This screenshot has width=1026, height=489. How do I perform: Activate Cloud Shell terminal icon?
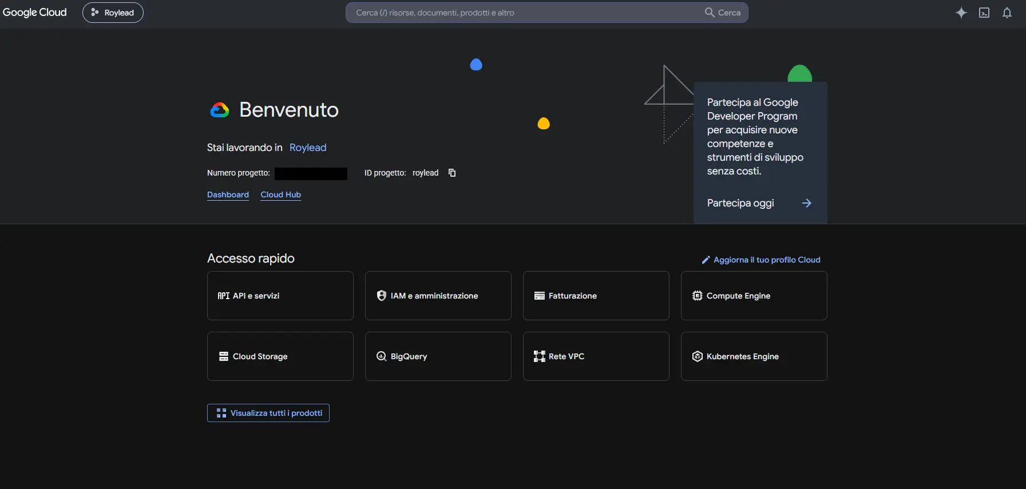click(984, 13)
